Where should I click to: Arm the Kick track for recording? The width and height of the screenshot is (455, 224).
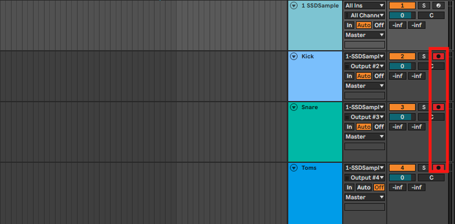[438, 57]
